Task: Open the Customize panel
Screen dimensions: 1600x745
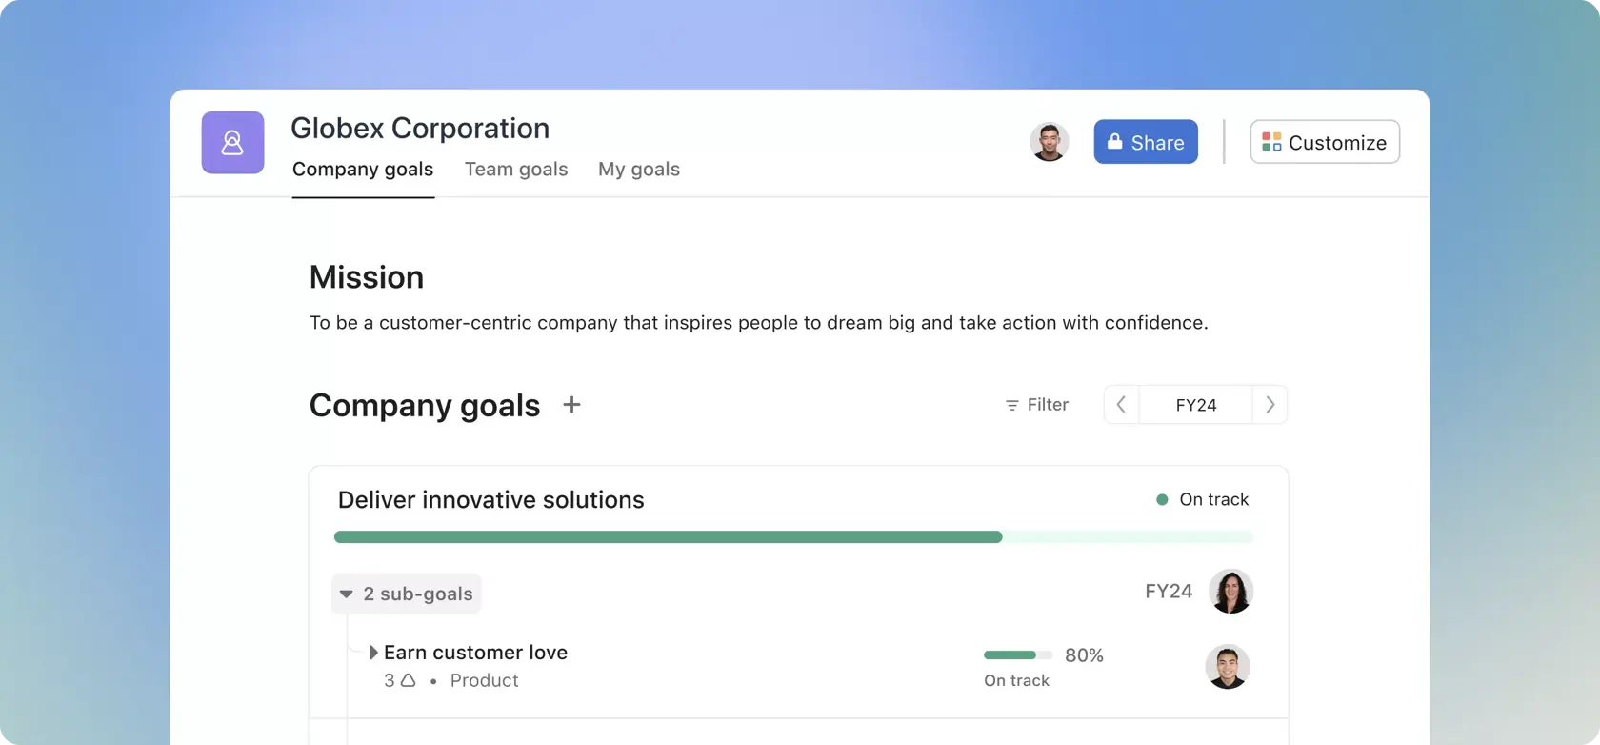Action: [x=1324, y=141]
